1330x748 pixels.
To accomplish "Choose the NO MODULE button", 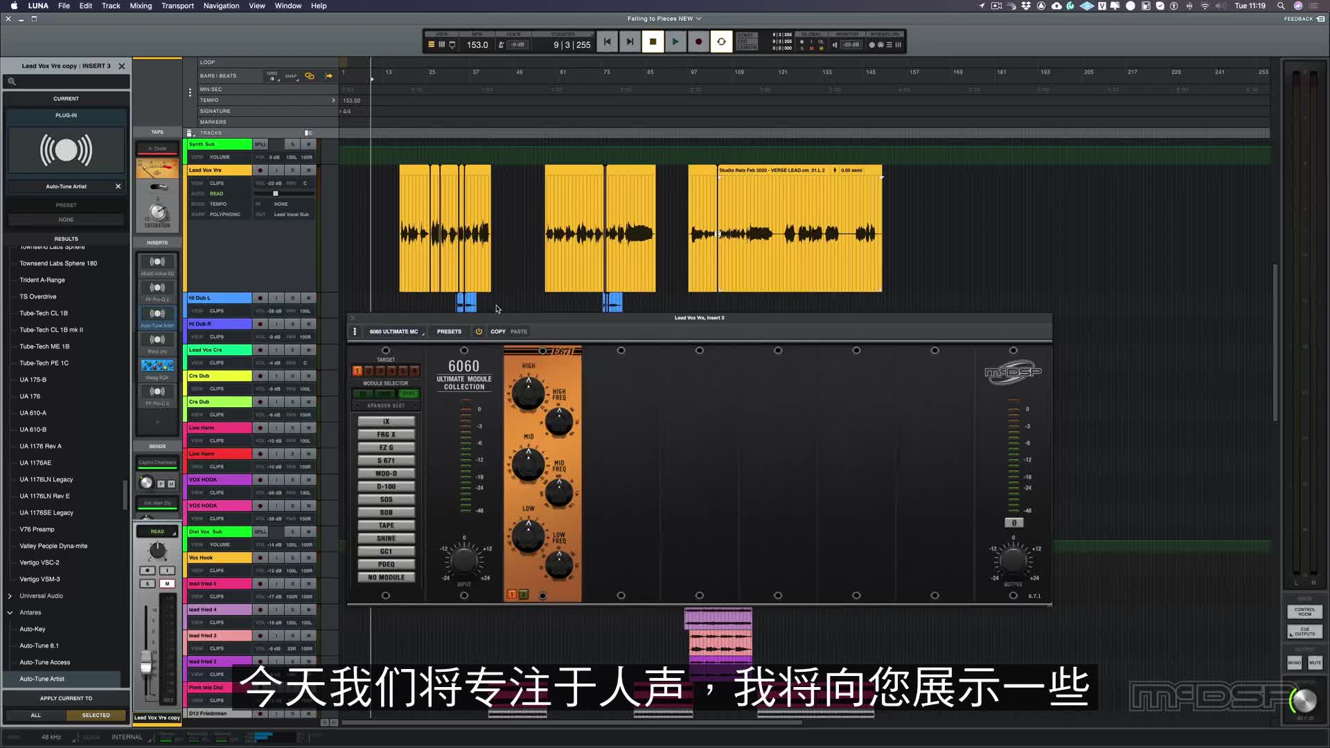I will [x=386, y=578].
